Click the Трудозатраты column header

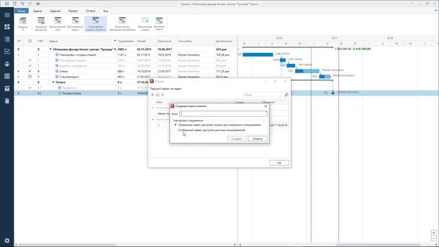126,41
